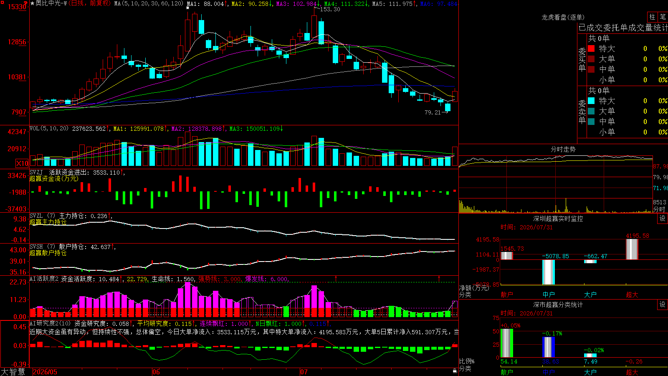Click second red arrow marker in AI活跃度 panel
This screenshot has height=376, width=668.
click(x=439, y=278)
